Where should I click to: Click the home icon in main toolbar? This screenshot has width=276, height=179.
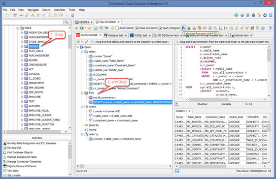click(x=73, y=15)
